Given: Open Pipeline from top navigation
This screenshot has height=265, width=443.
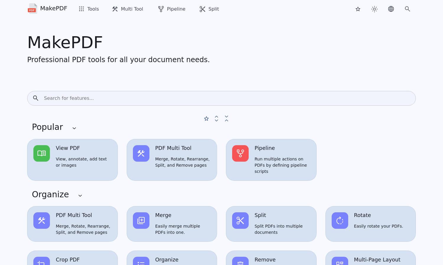Looking at the screenshot, I should (x=172, y=9).
